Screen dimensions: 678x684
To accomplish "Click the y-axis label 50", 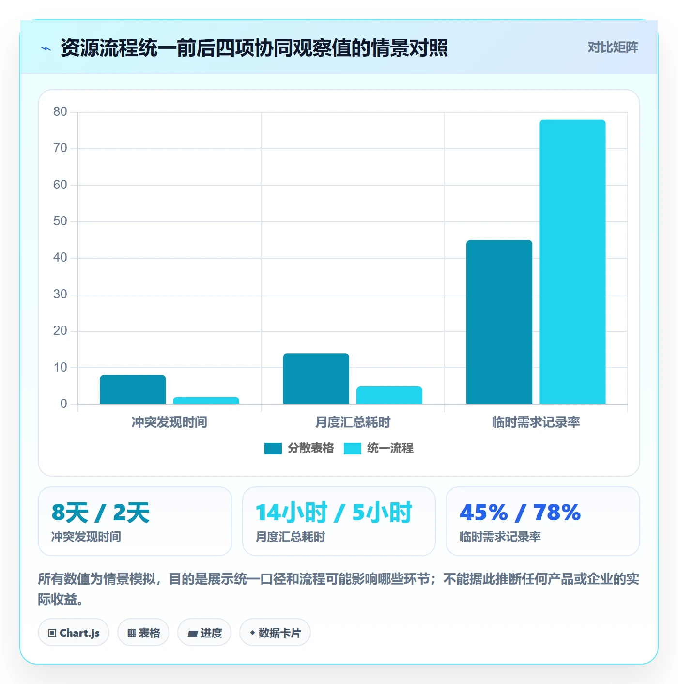I will point(61,221).
